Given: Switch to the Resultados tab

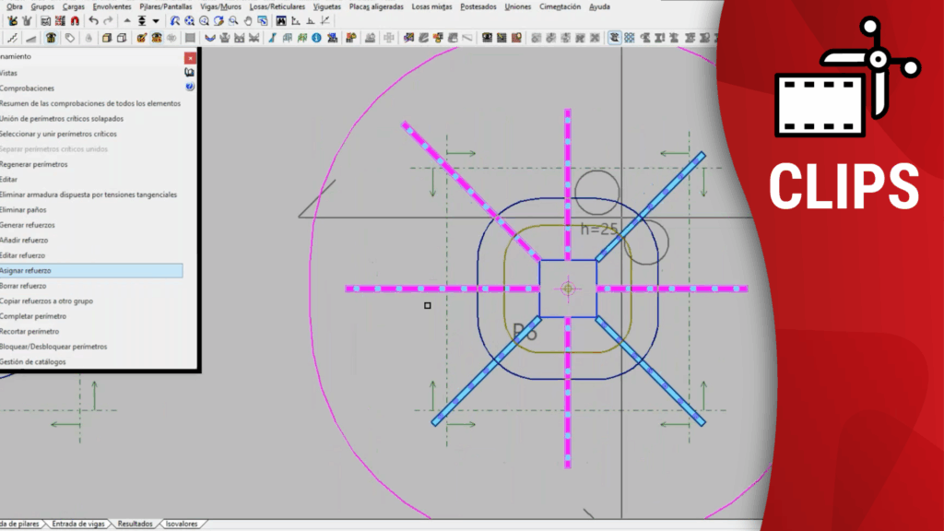Looking at the screenshot, I should (135, 524).
